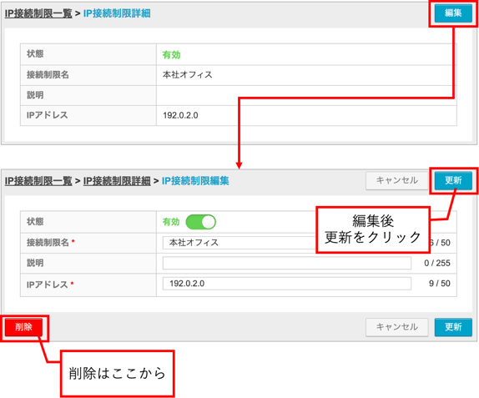Click the green 有効 text in detail table
This screenshot has width=479, height=398.
coord(171,55)
